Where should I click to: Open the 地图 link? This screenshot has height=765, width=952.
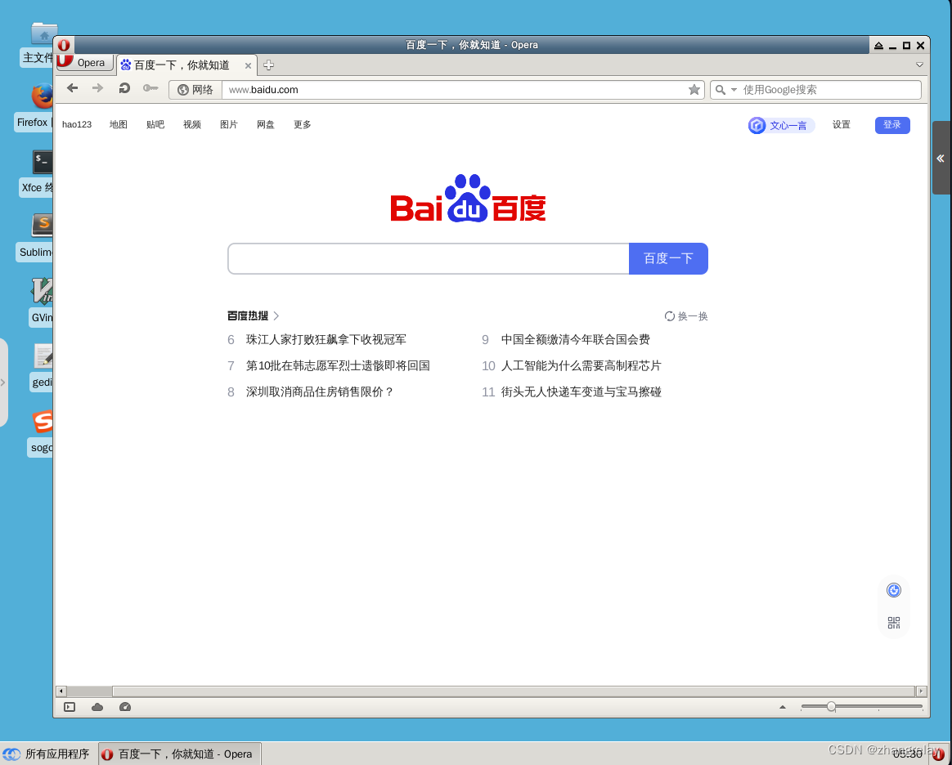point(119,124)
